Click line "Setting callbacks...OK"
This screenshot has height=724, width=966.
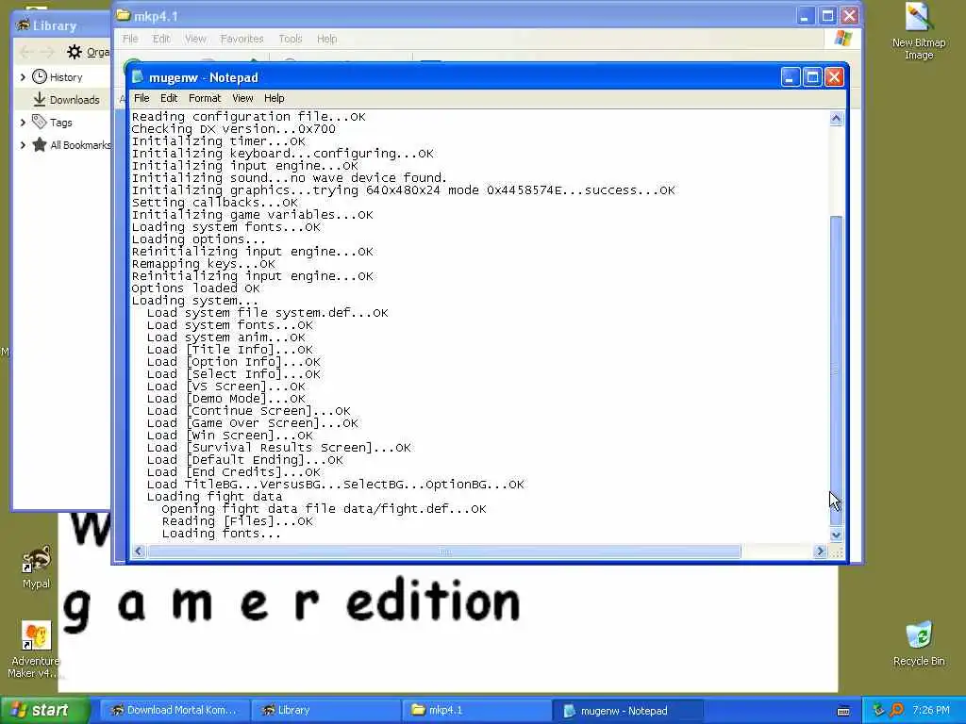click(x=214, y=203)
